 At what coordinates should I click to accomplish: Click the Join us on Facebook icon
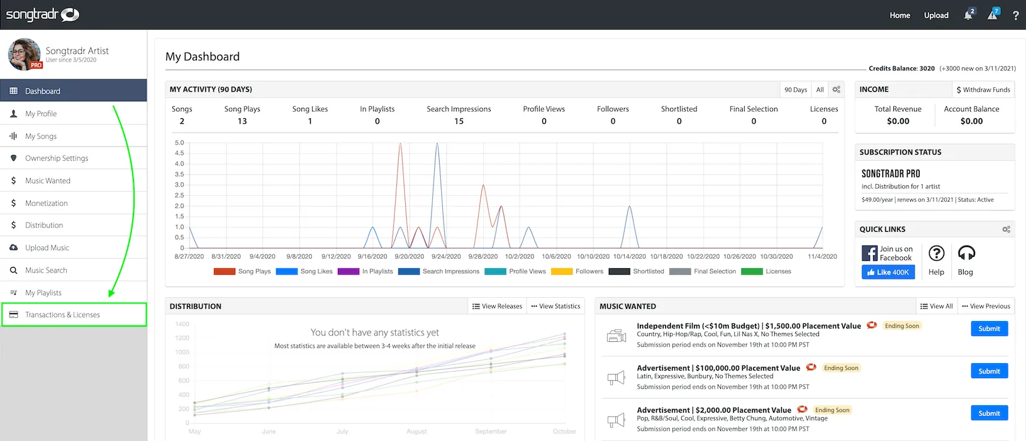pyautogui.click(x=869, y=253)
